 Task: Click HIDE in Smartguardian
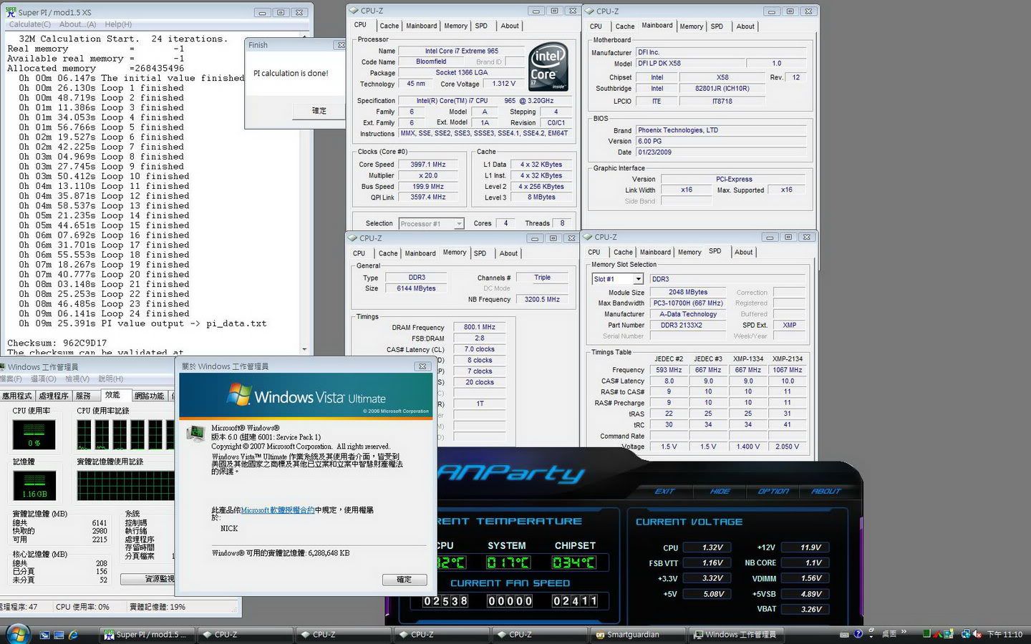tap(720, 491)
